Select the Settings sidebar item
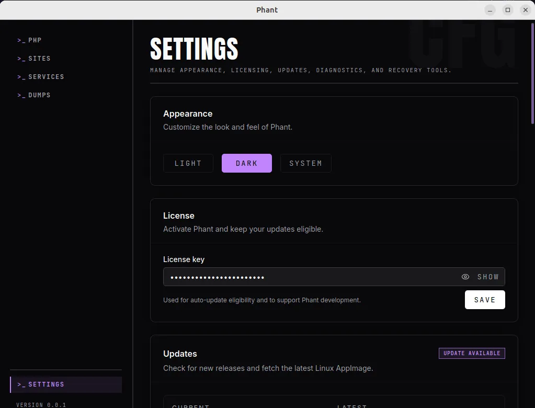This screenshot has width=535, height=408. [66, 384]
